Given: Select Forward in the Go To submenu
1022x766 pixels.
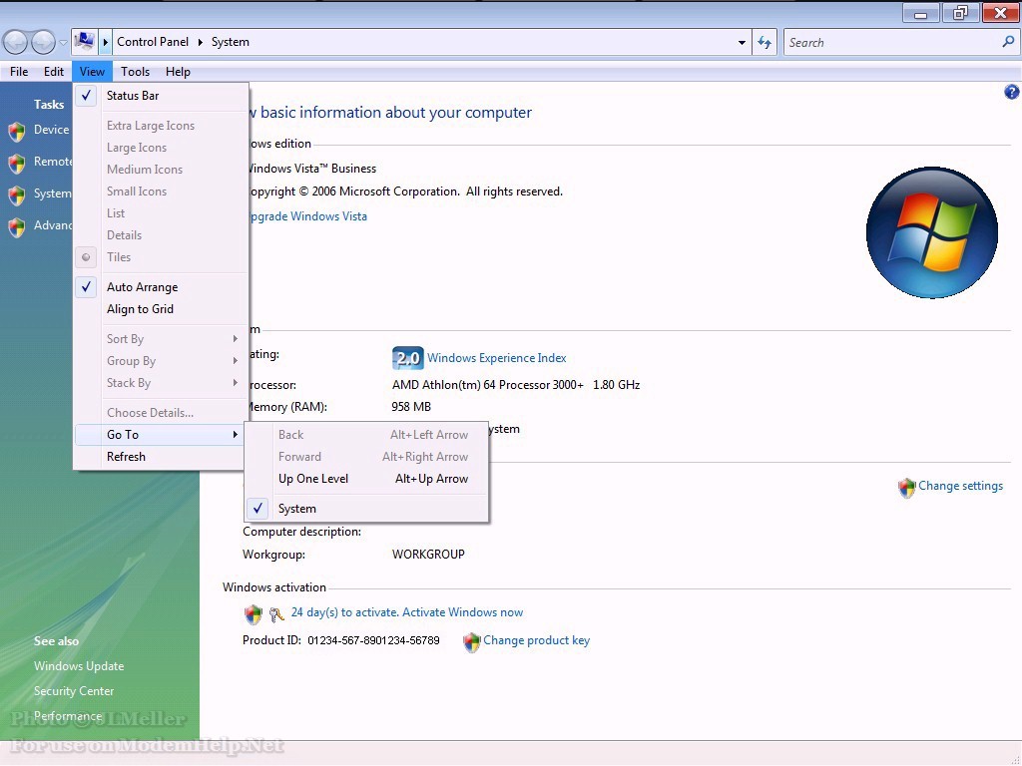Looking at the screenshot, I should pyautogui.click(x=365, y=457).
